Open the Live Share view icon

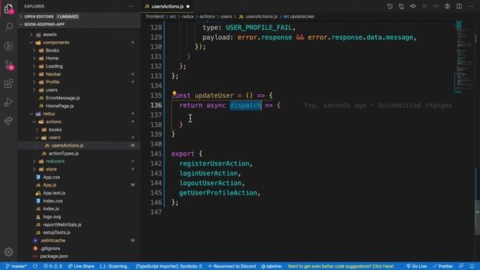[8, 121]
